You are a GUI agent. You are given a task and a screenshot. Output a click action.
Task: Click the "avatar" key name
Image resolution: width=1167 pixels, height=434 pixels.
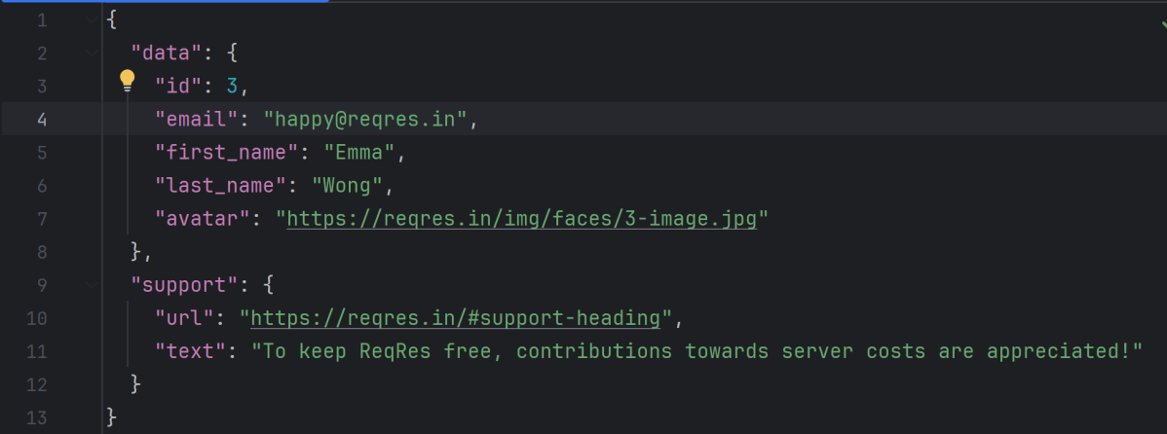204,219
